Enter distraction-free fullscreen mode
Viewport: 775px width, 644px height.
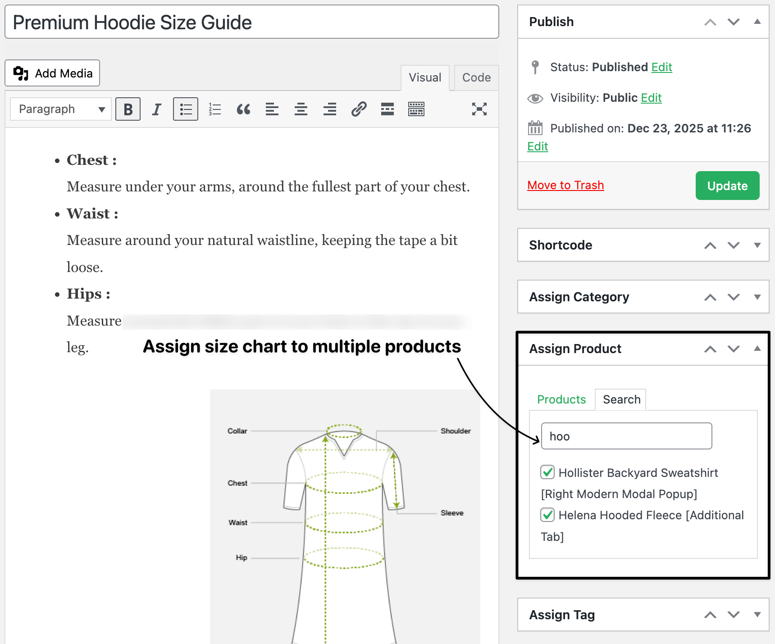(479, 109)
